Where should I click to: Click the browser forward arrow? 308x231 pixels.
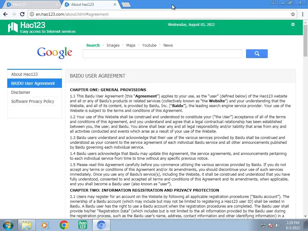pos(14,14)
